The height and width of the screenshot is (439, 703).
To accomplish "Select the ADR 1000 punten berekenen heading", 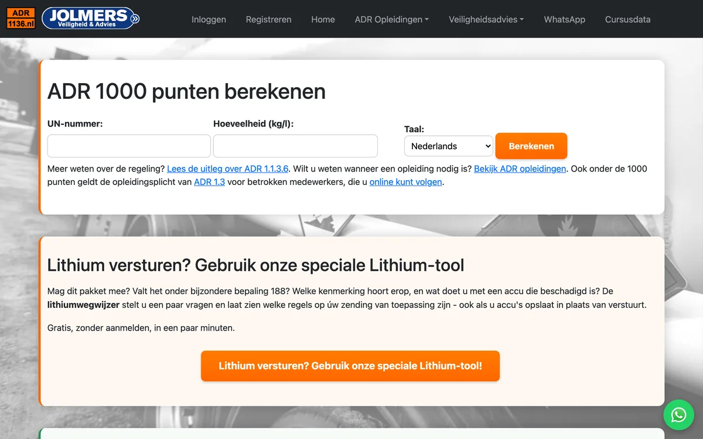I will [x=186, y=91].
